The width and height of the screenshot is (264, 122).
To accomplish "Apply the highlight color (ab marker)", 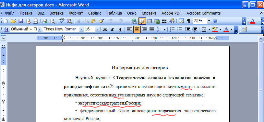I will pos(215,29).
